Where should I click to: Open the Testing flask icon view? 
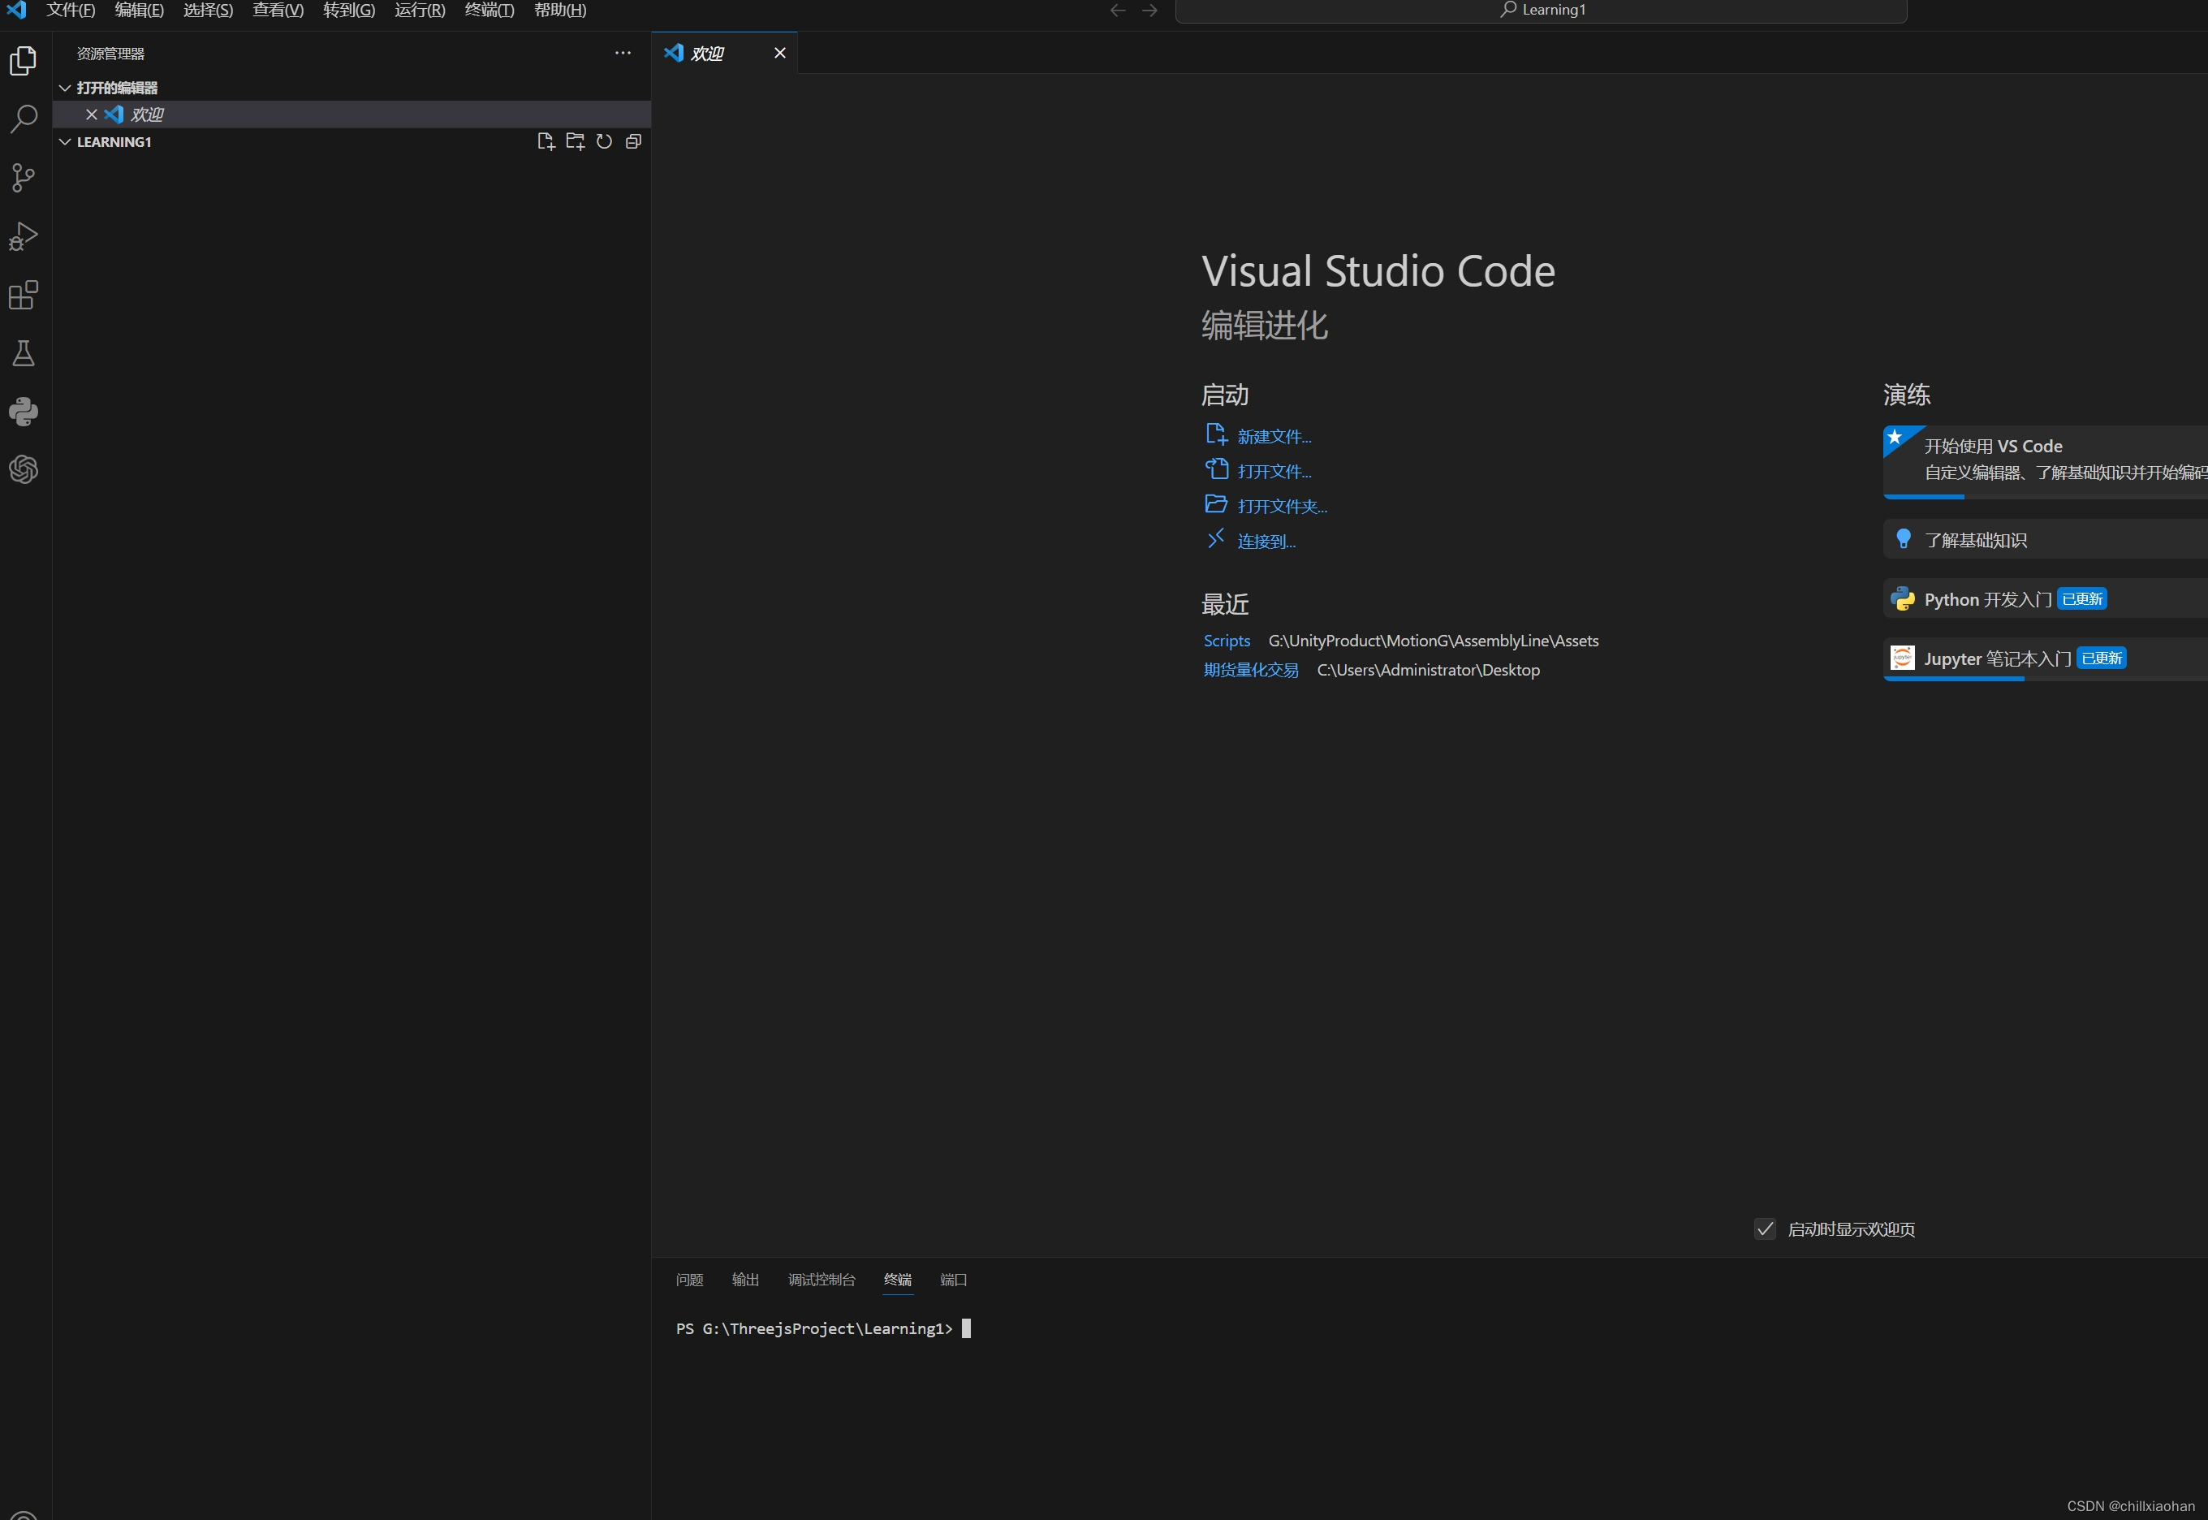point(23,353)
